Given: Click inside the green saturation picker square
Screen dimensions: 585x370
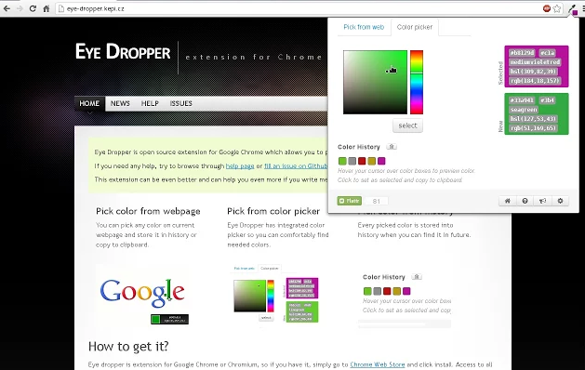Looking at the screenshot, I should 375,82.
